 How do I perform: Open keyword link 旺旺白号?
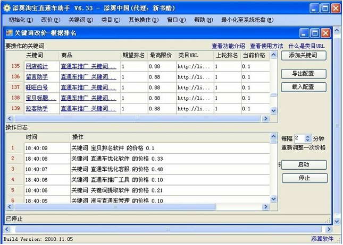point(37,87)
